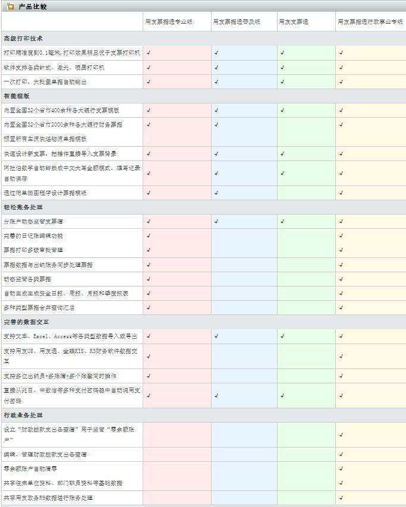Click the 智能模板 section heading
Image resolution: width=406 pixels, height=507 pixels.
click(17, 96)
